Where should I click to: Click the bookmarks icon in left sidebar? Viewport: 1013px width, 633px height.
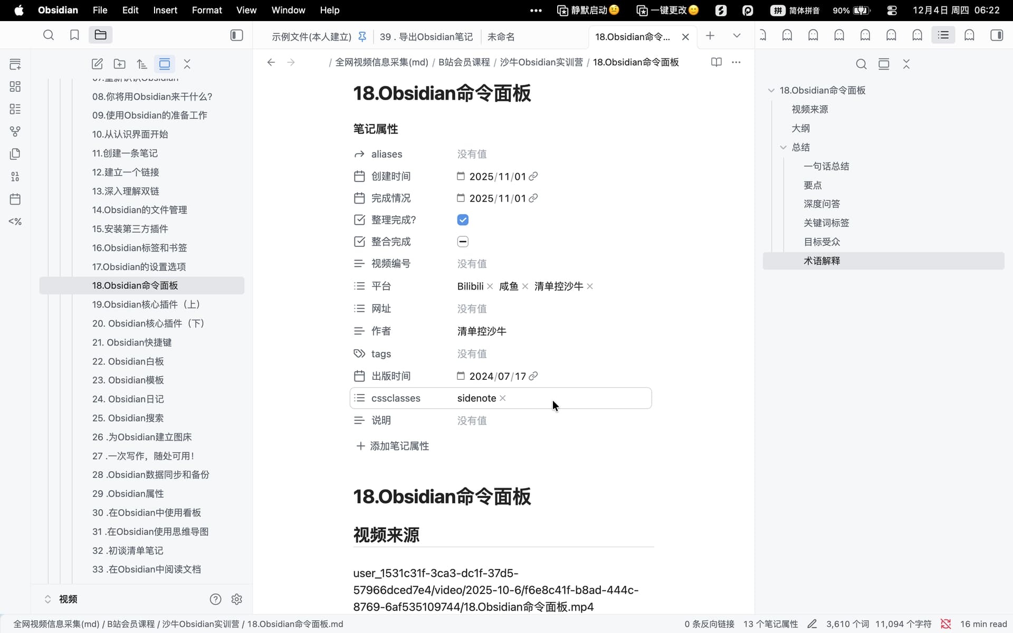point(74,35)
